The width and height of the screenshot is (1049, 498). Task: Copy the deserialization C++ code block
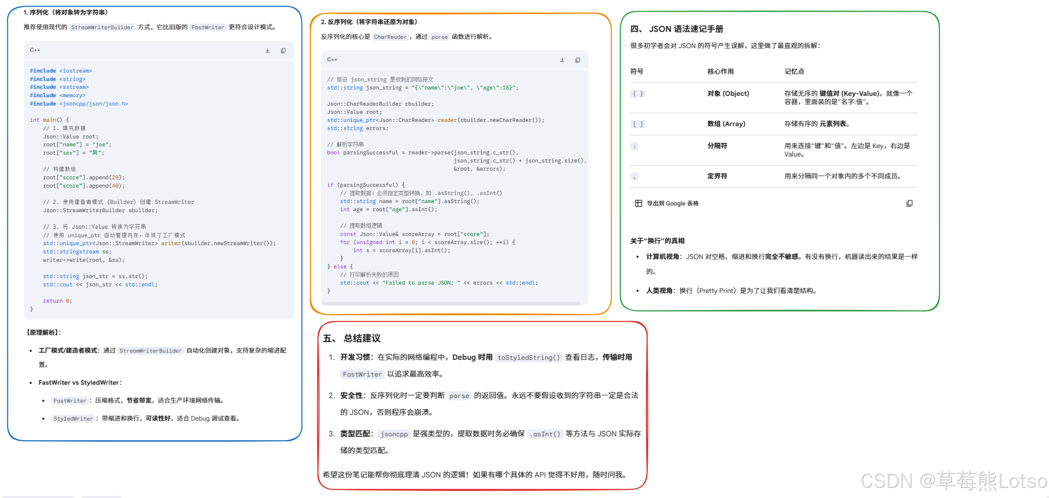pos(578,60)
